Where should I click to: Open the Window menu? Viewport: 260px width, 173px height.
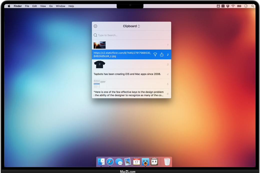[x=60, y=6]
